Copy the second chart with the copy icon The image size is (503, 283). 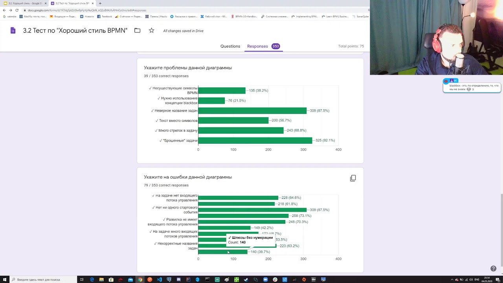[353, 178]
